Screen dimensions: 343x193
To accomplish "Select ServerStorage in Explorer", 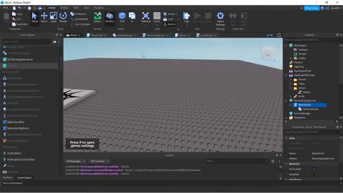I will (302, 113).
